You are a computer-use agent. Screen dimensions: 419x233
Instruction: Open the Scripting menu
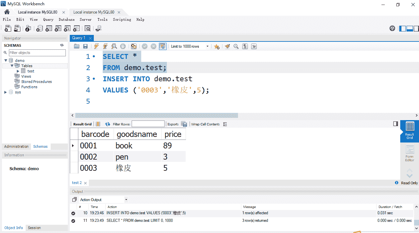[122, 19]
